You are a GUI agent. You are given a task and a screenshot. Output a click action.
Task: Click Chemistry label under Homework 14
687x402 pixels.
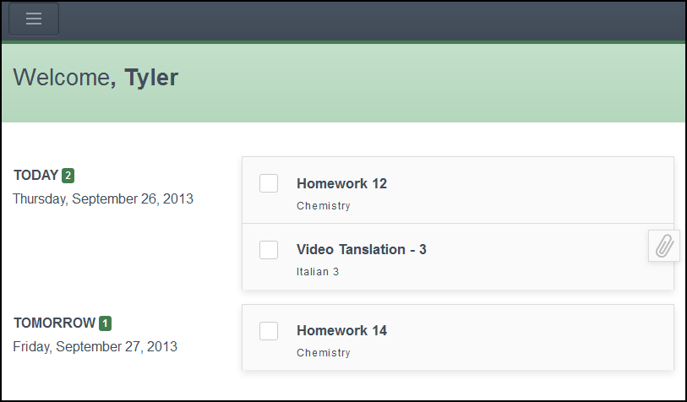tap(323, 353)
